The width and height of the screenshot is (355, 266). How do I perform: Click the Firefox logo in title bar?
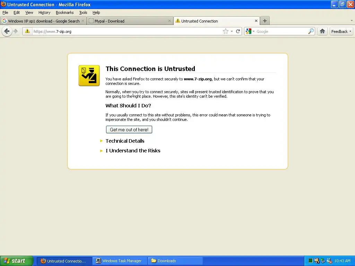(3, 4)
